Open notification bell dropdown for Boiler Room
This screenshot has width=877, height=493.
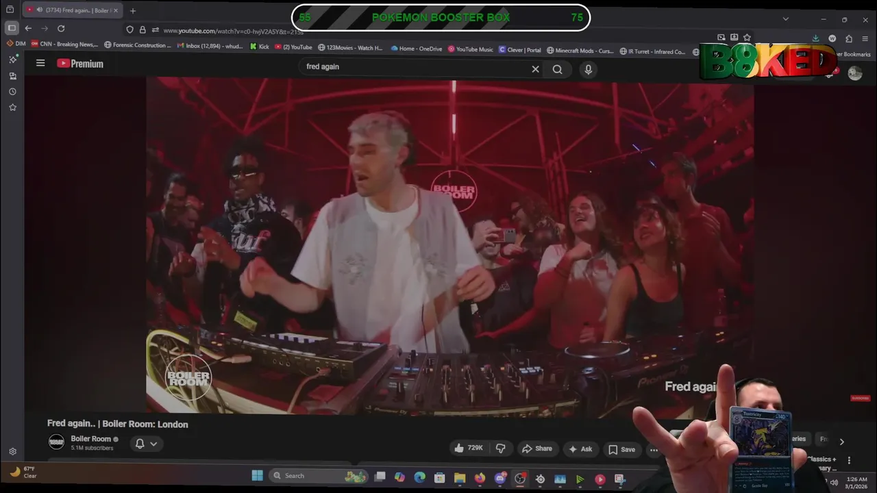tap(146, 444)
